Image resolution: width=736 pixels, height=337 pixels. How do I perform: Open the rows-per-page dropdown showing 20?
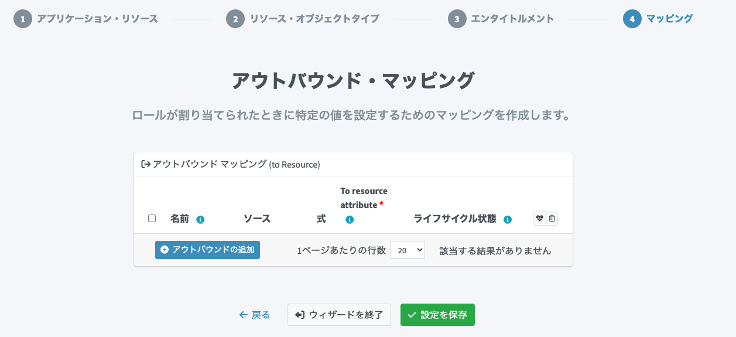(x=408, y=250)
